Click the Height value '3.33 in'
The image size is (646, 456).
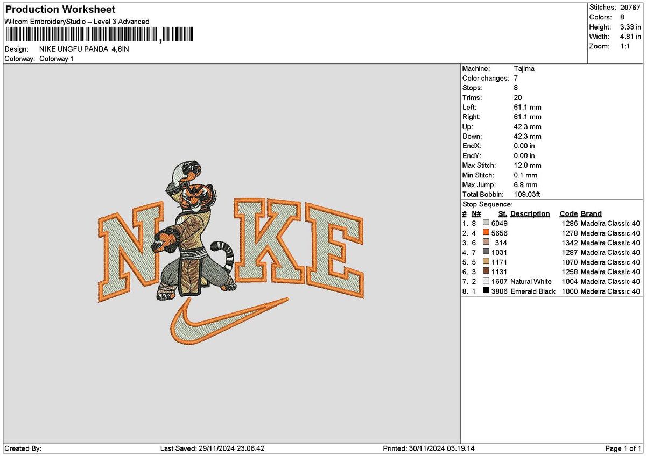tap(630, 27)
